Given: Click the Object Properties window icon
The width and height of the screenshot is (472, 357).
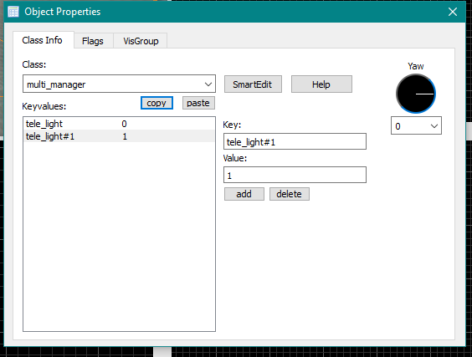Looking at the screenshot, I should click(13, 12).
